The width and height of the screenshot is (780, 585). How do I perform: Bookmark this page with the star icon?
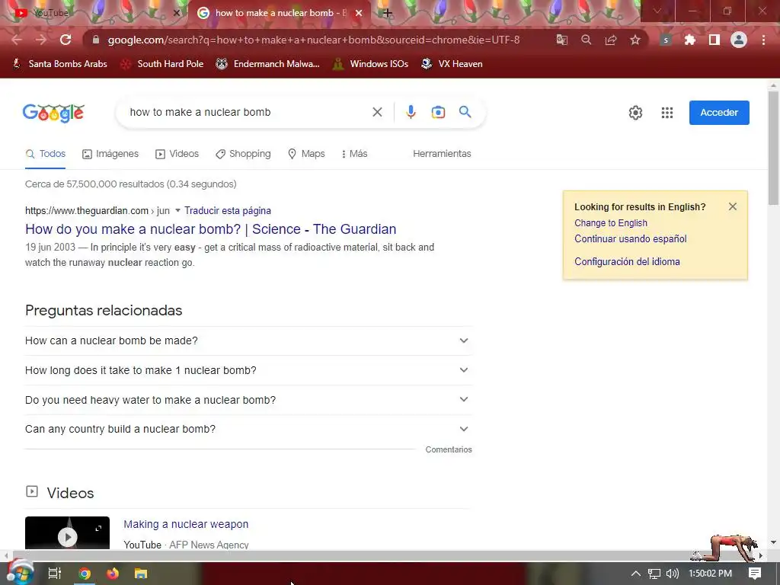tap(635, 40)
